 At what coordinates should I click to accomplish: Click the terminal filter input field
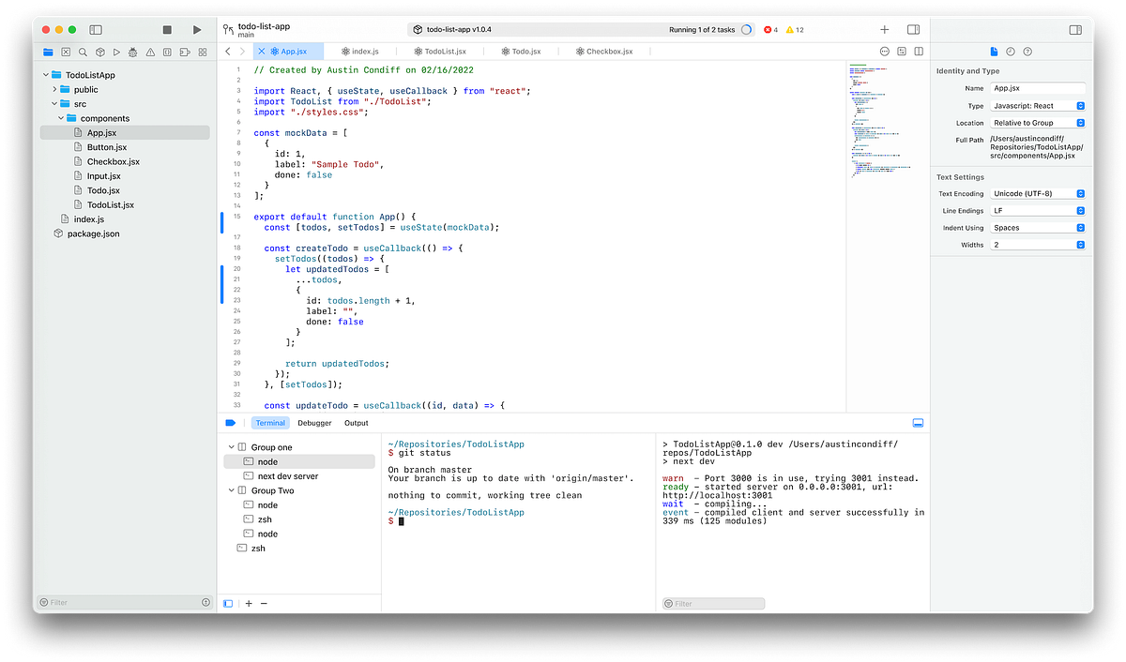coord(712,603)
